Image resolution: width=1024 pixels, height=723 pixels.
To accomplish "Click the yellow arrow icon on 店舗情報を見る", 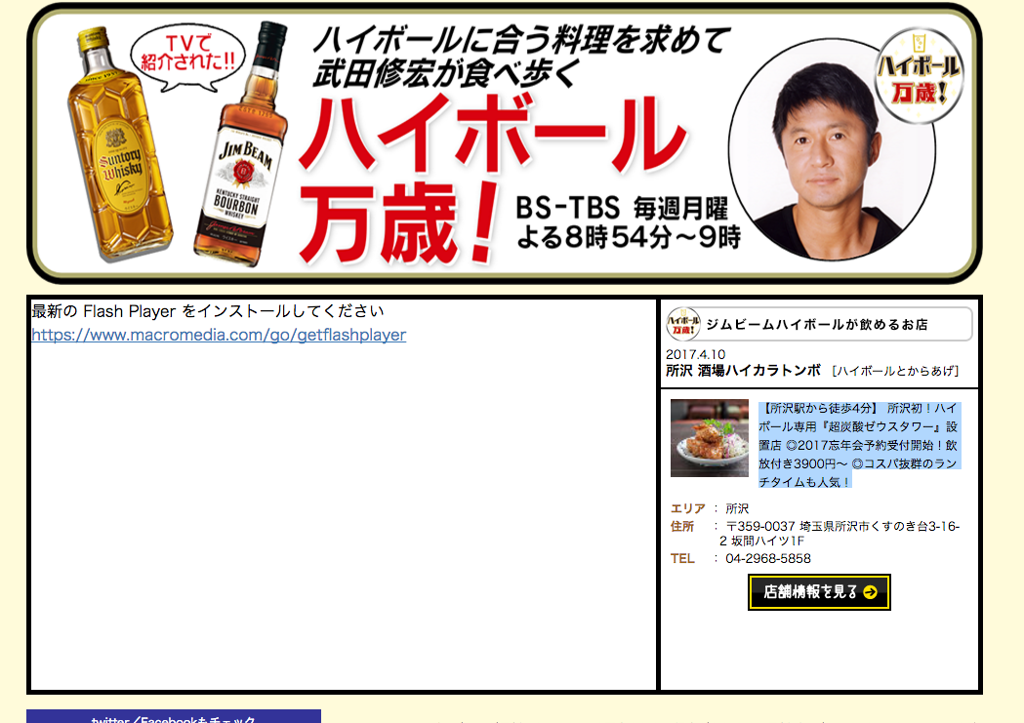I will [870, 592].
